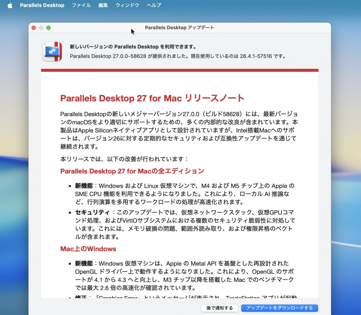Image resolution: width=361 pixels, height=315 pixels.
Task: Click the green zoom window button
Action: pyautogui.click(x=49, y=28)
